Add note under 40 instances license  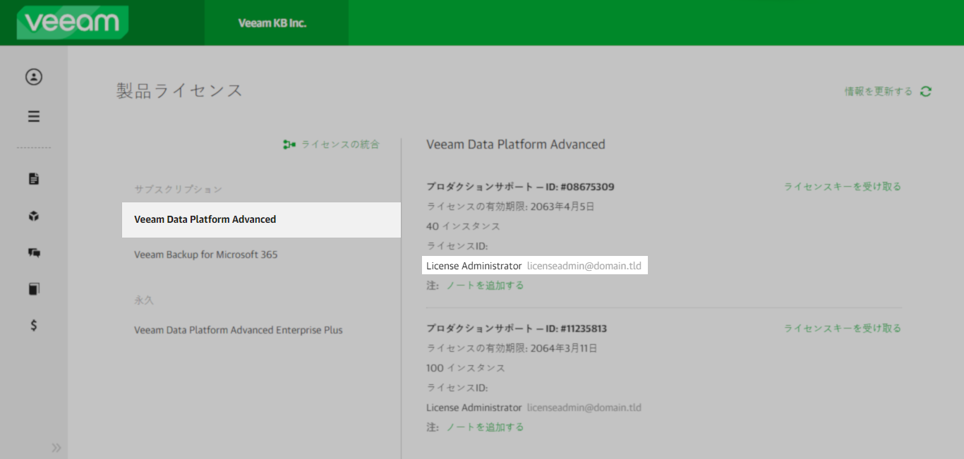(x=485, y=286)
